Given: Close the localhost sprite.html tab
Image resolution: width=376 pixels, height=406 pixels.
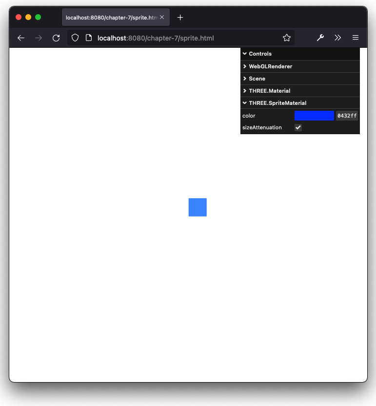Looking at the screenshot, I should click(162, 17).
